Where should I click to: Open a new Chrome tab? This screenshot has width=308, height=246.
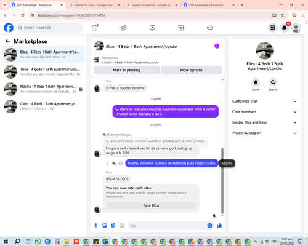pyautogui.click(x=242, y=5)
